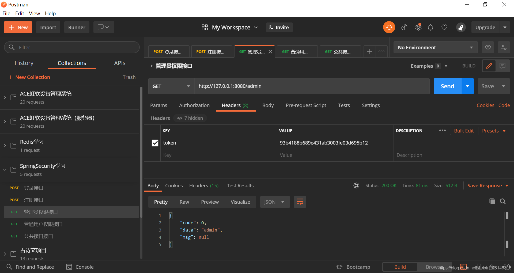
Task: Select the Raw response view
Action: point(184,202)
